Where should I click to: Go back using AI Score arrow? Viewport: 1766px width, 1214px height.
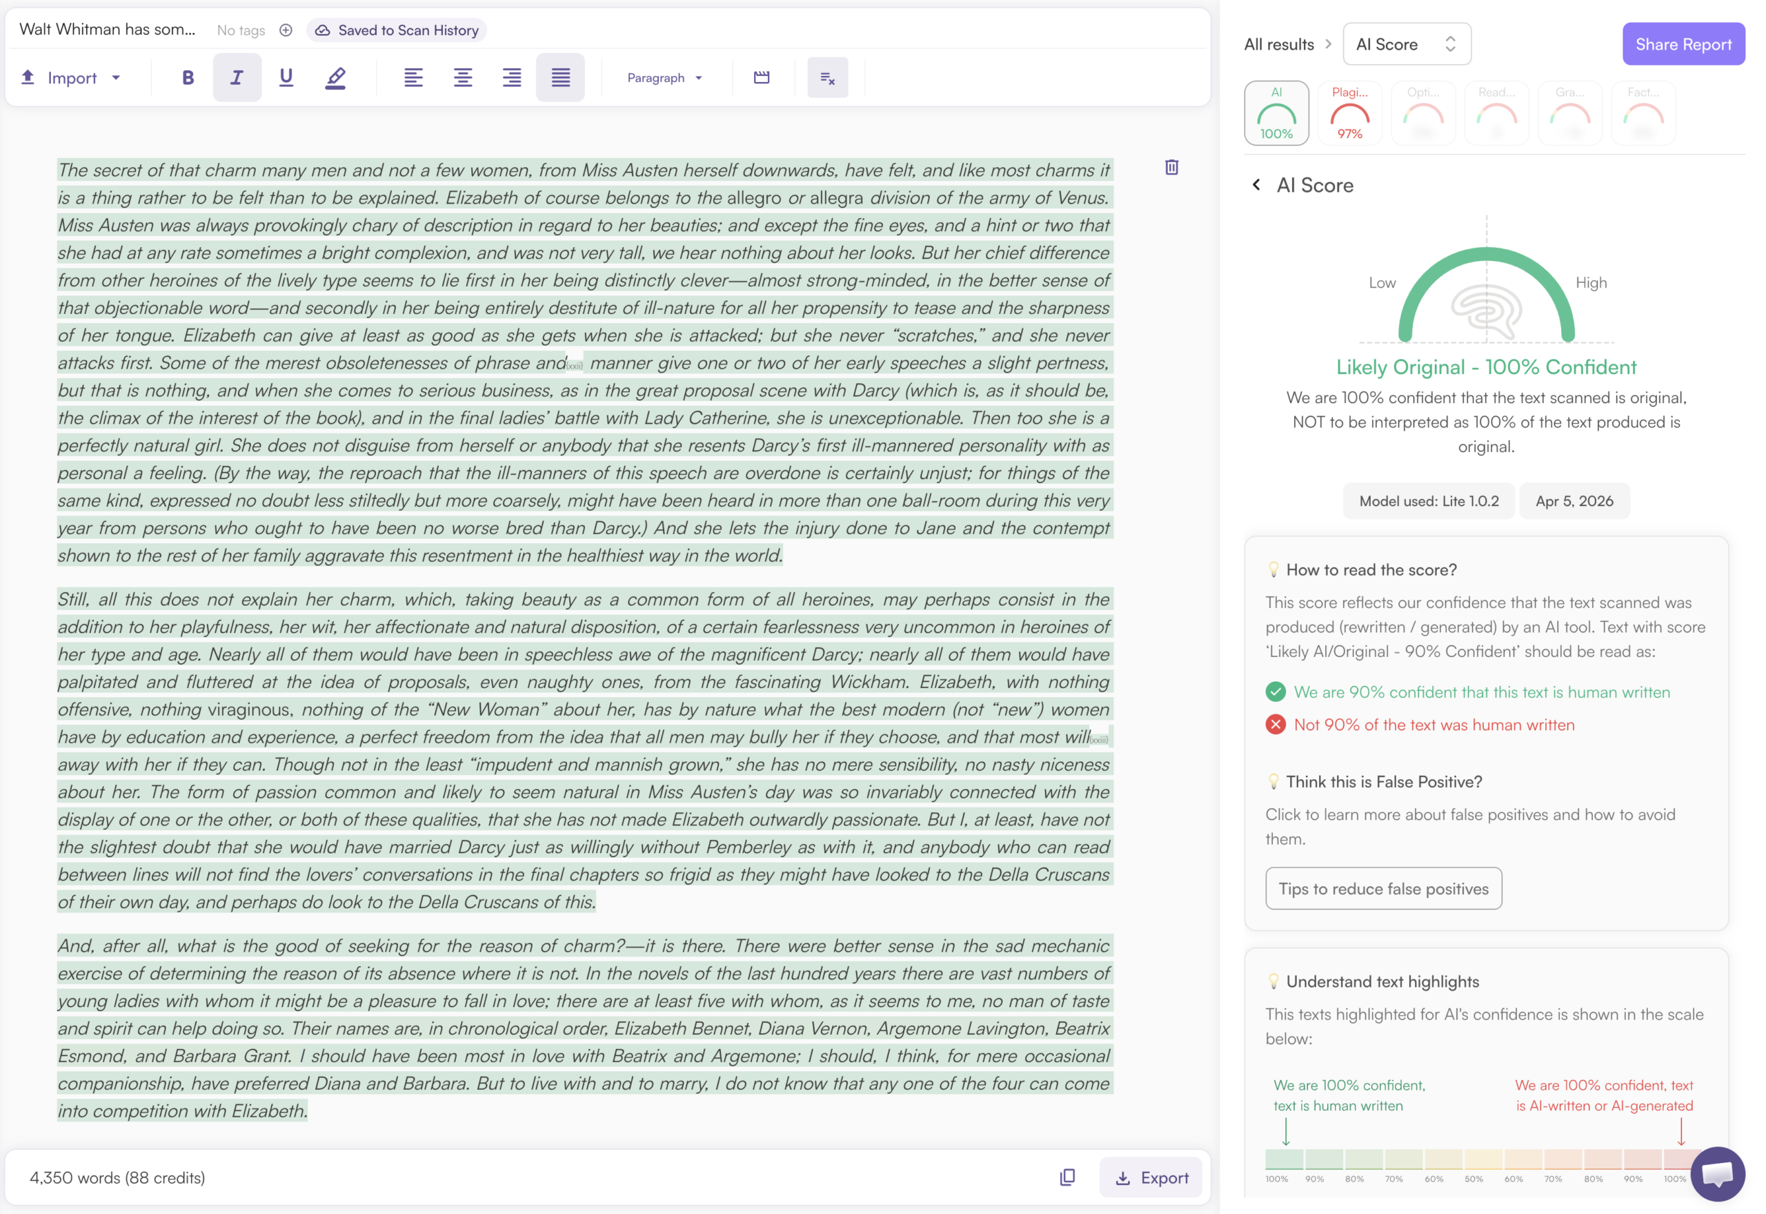(1256, 185)
